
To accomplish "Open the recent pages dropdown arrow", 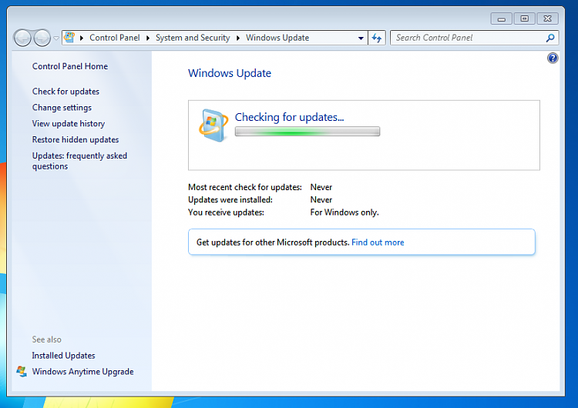I will point(56,38).
